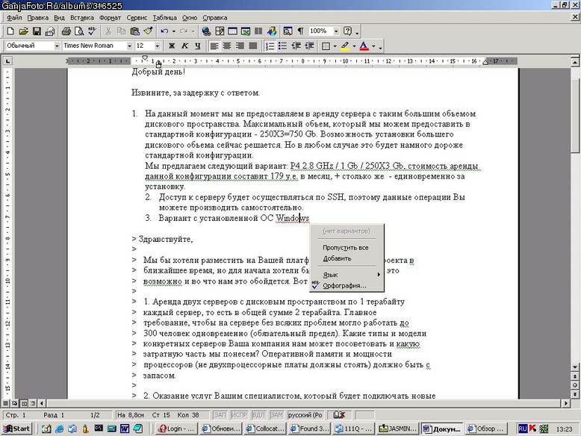Image resolution: width=581 pixels, height=436 pixels.
Task: Expand the Язык submenu in context menu
Action: click(347, 275)
